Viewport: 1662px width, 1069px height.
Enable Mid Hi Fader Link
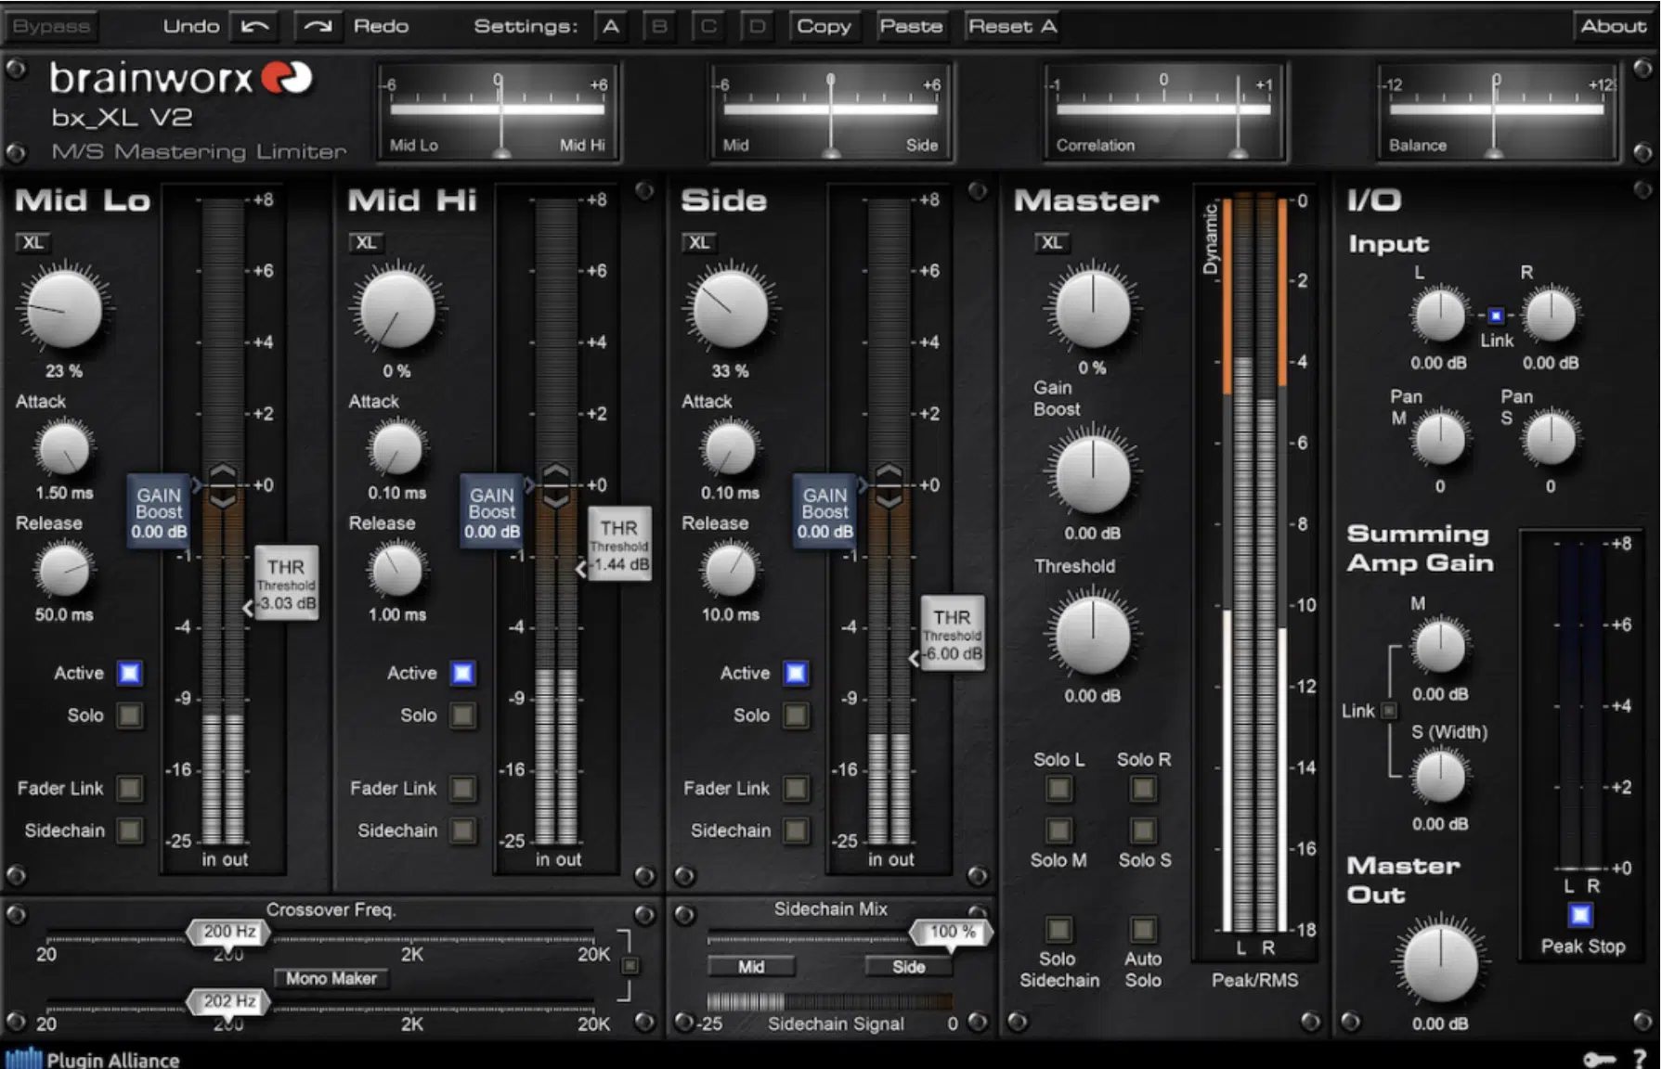tap(462, 788)
